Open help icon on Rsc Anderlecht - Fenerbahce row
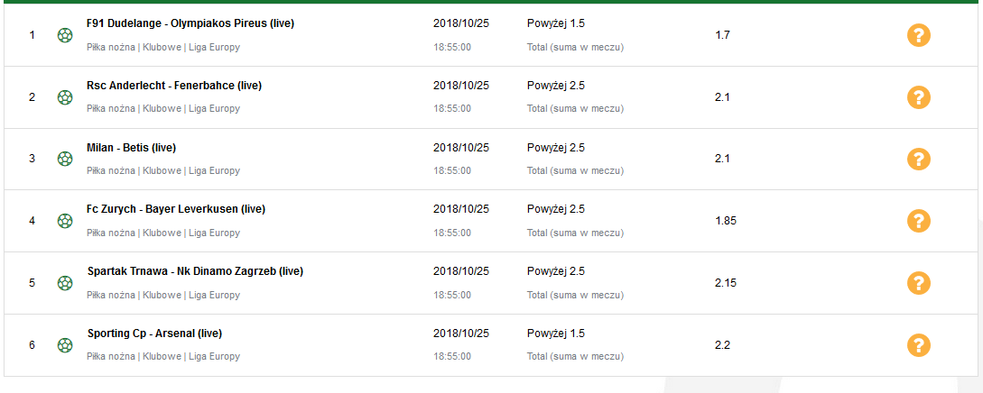 [x=918, y=97]
